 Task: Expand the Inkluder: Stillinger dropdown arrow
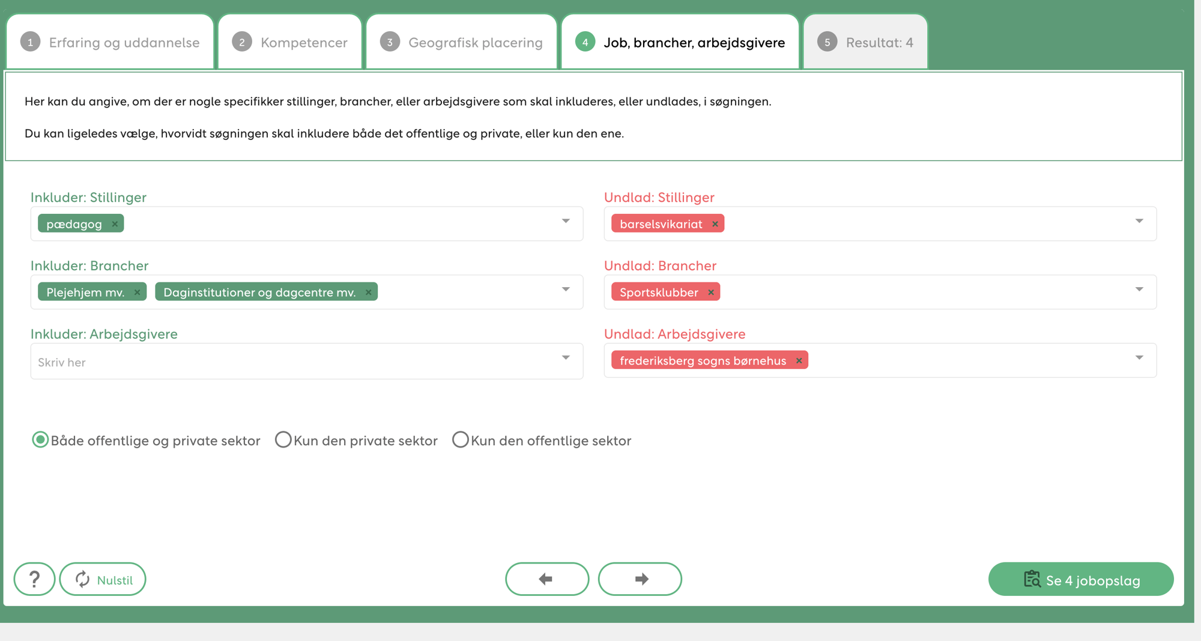point(566,221)
